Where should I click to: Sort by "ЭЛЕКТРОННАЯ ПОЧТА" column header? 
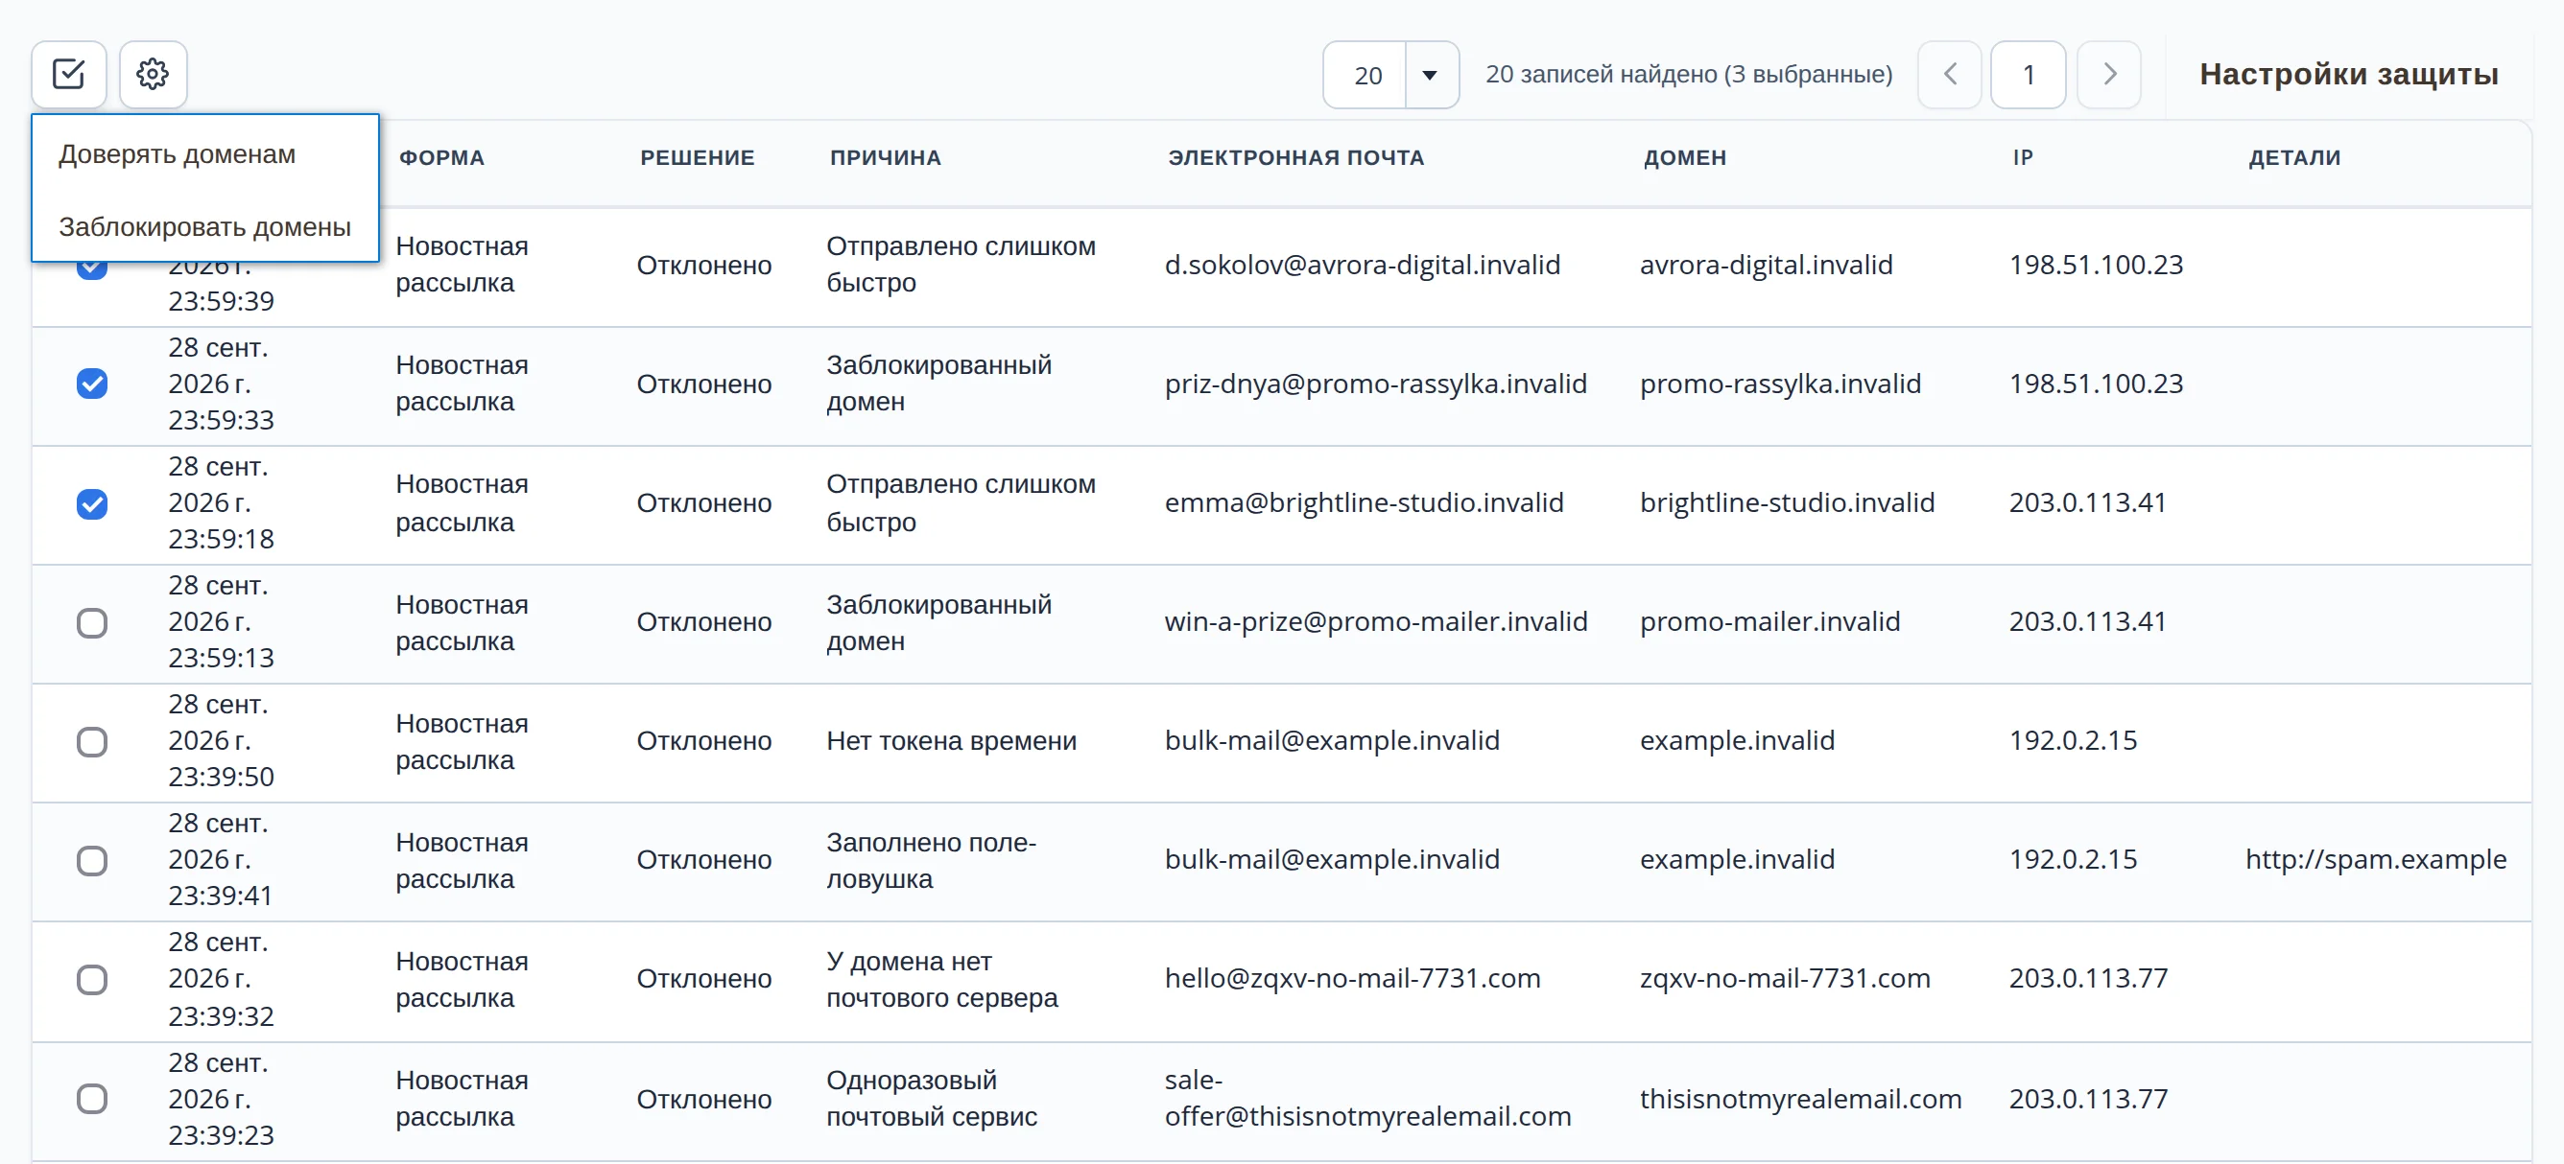[1294, 157]
